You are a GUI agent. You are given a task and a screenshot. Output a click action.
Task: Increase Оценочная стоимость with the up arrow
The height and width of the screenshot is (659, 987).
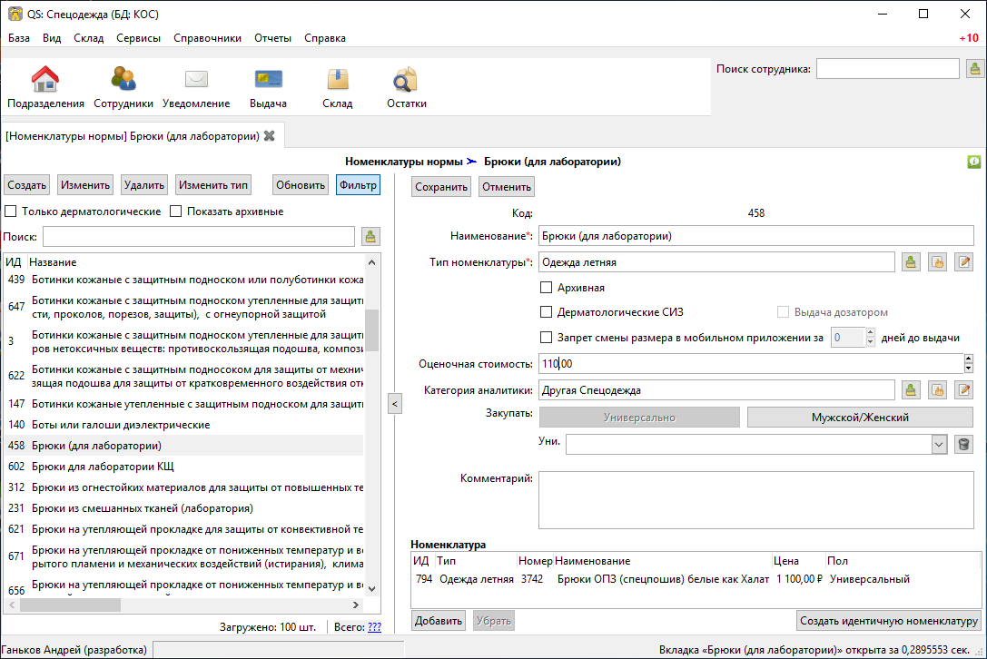pos(968,359)
